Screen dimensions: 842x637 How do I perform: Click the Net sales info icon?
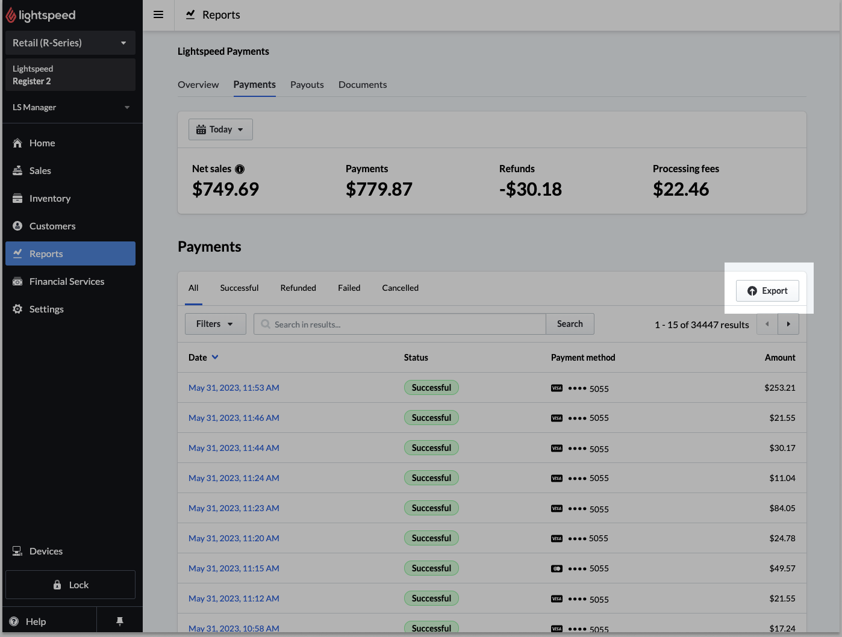pyautogui.click(x=240, y=169)
